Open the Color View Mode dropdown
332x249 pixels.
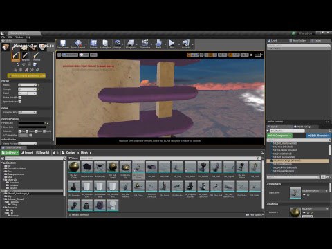28,112
